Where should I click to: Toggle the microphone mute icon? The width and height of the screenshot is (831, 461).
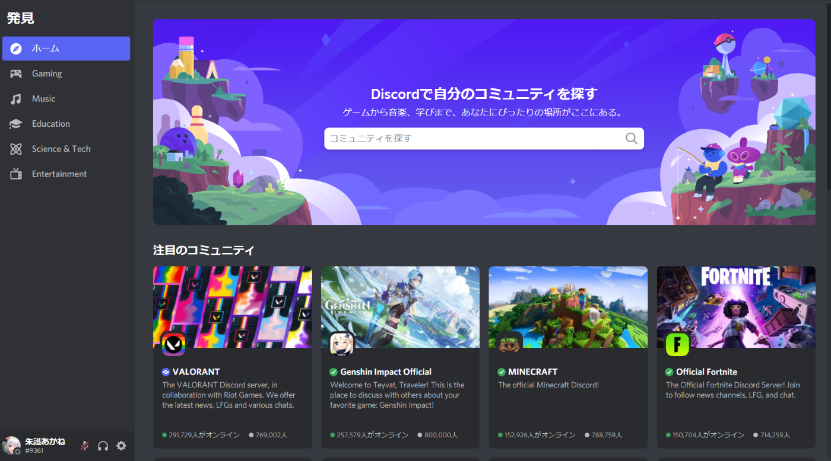[x=85, y=446]
